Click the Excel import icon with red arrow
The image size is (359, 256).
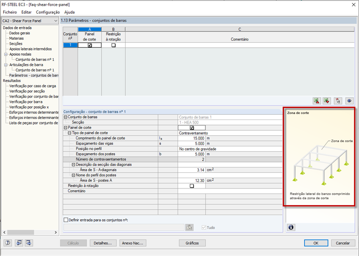coord(327,101)
